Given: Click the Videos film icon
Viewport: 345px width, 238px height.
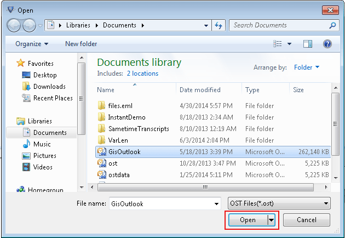Looking at the screenshot, I should tap(26, 167).
